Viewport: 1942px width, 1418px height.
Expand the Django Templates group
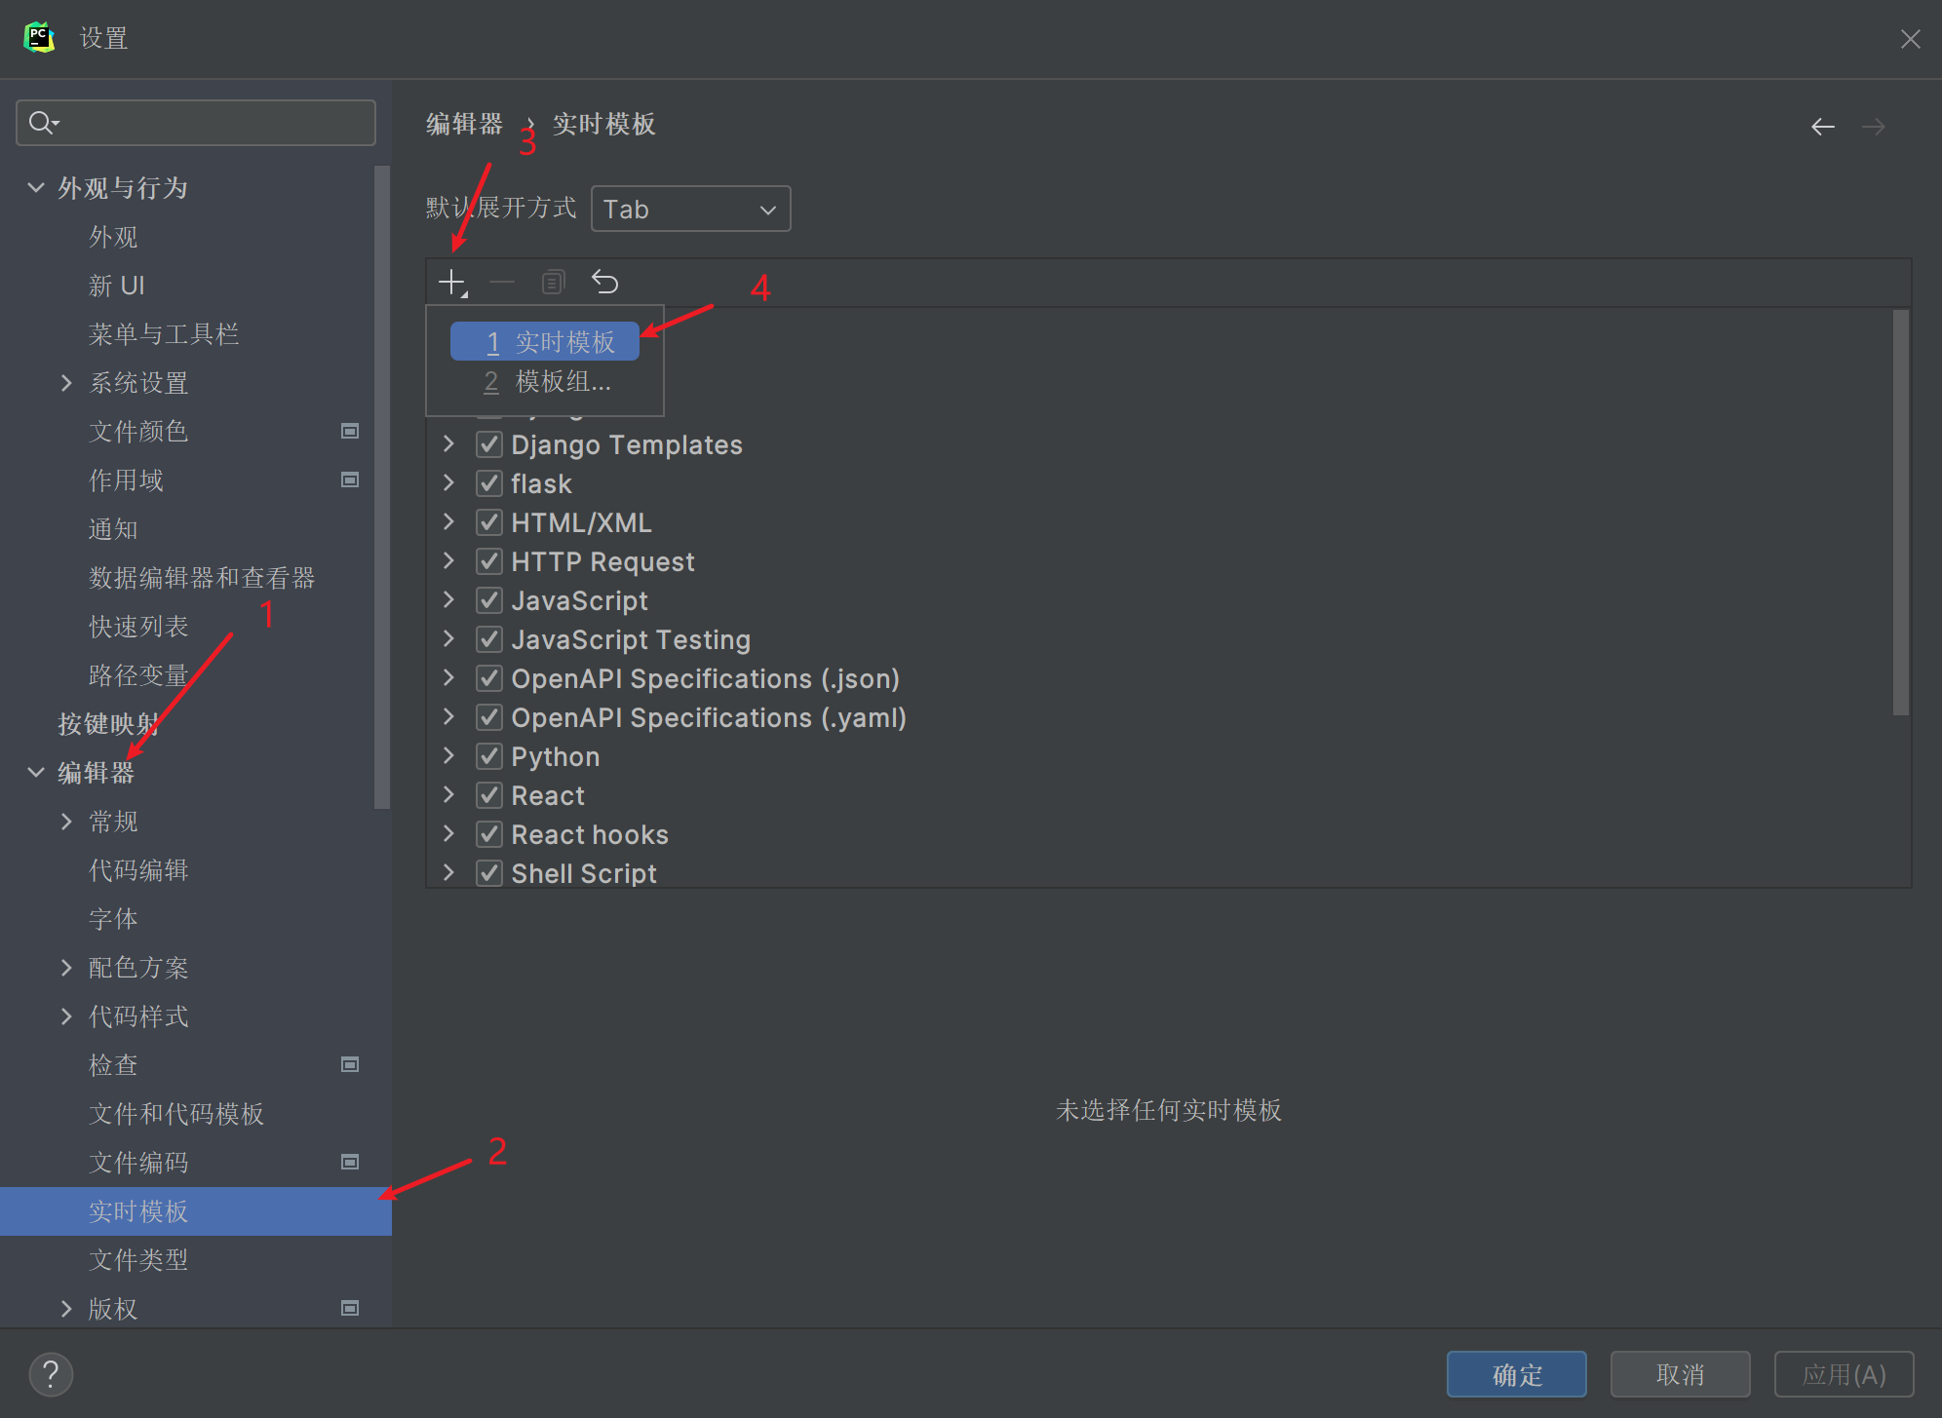coord(450,444)
